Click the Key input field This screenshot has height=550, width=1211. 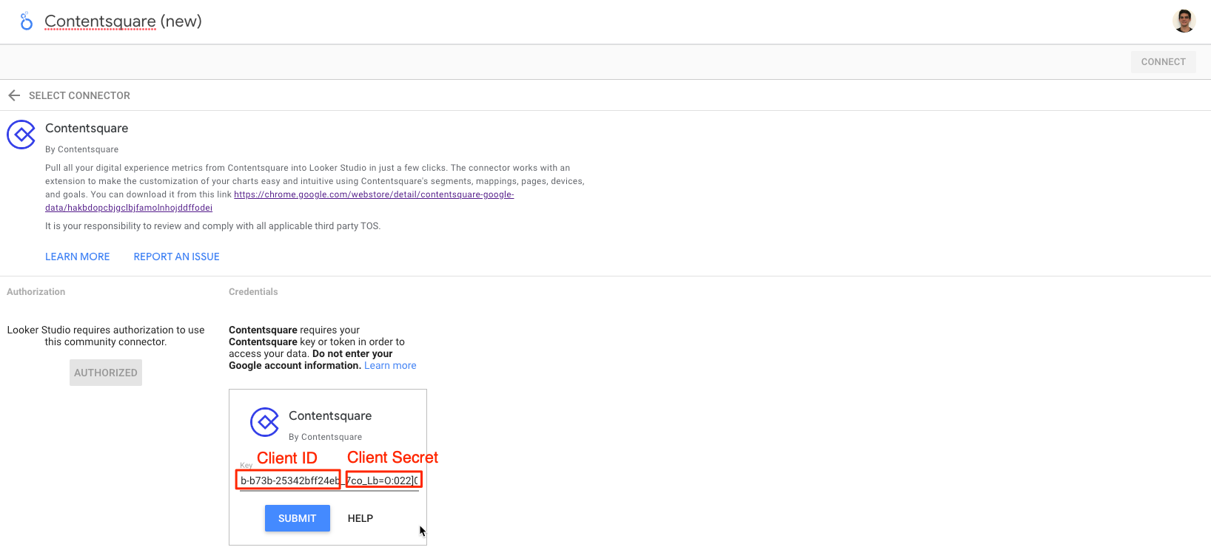(x=329, y=481)
